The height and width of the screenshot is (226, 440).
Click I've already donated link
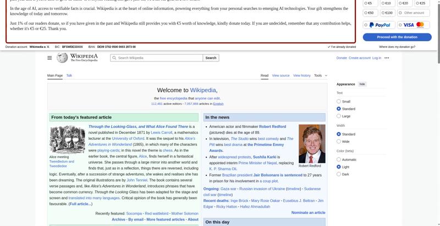tap(342, 47)
